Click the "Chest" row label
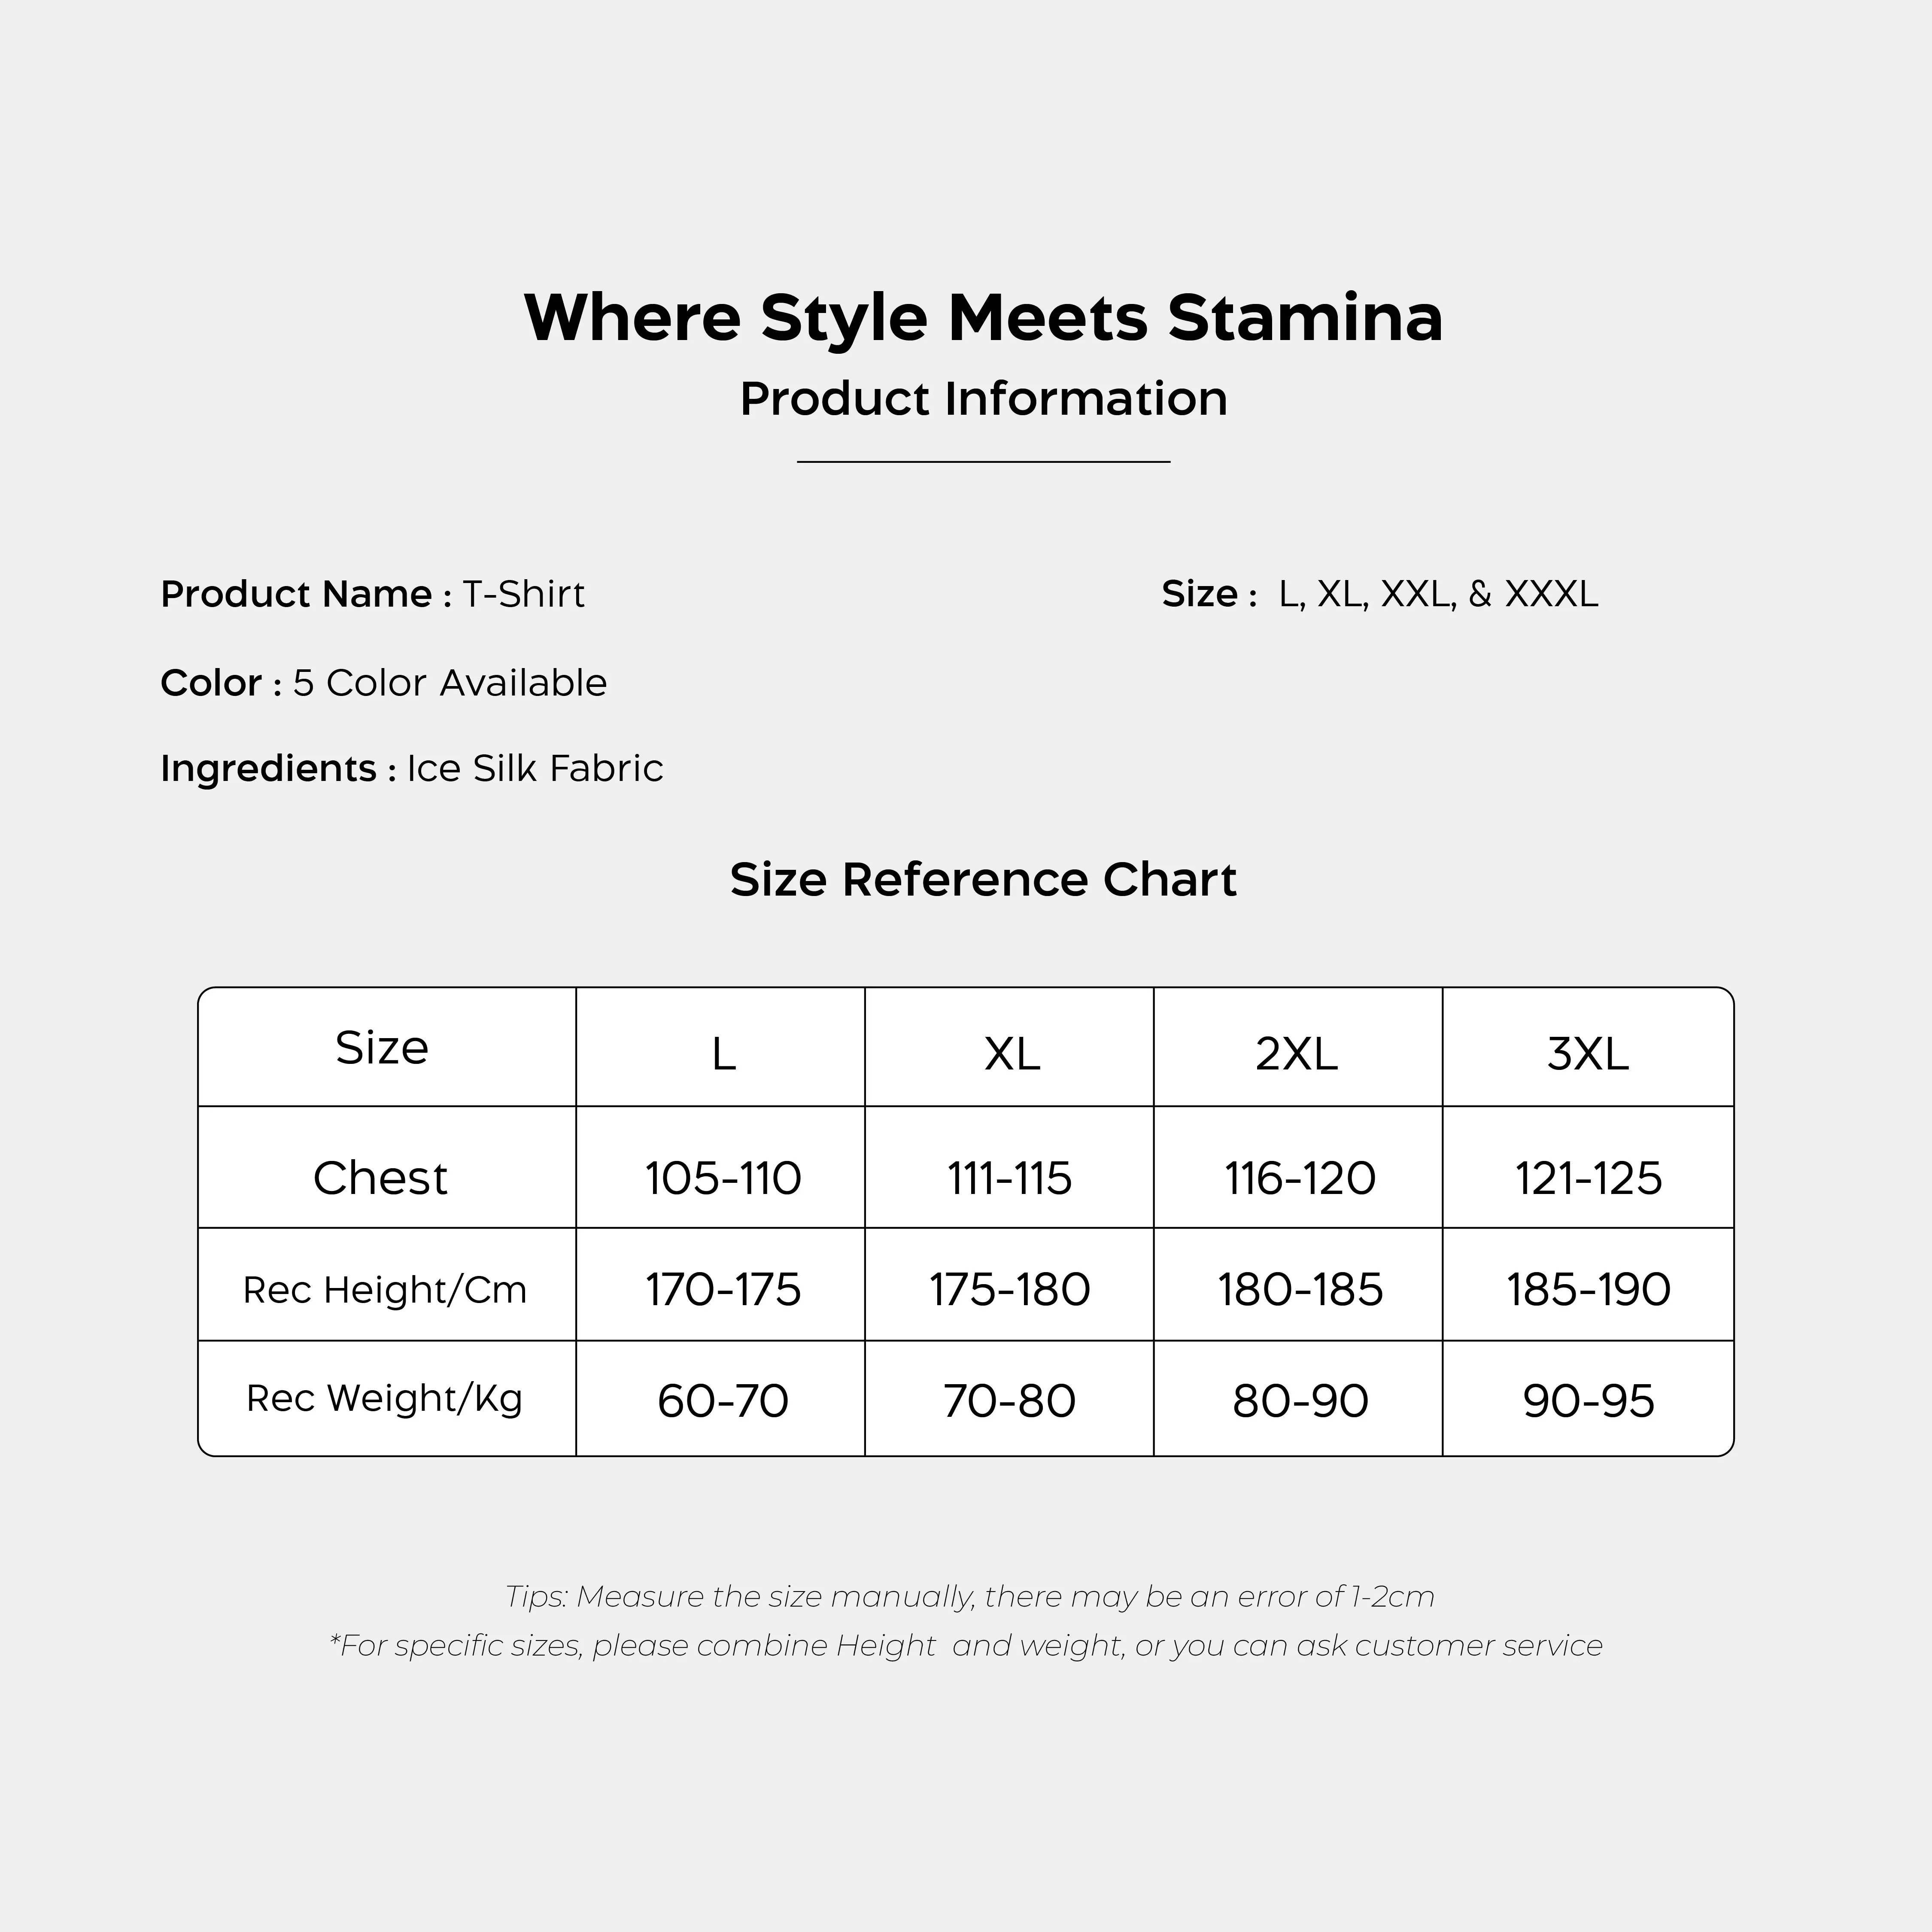Viewport: 1932px width, 1932px height. tap(380, 1178)
